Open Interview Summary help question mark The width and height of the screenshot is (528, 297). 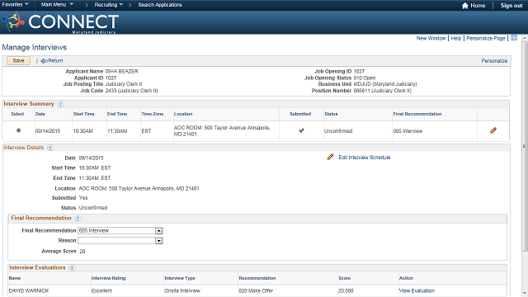[60, 104]
